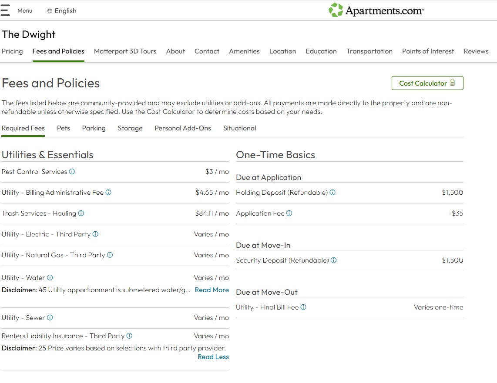
Task: Show info for Trash Services - Hauling
Action: coord(81,213)
